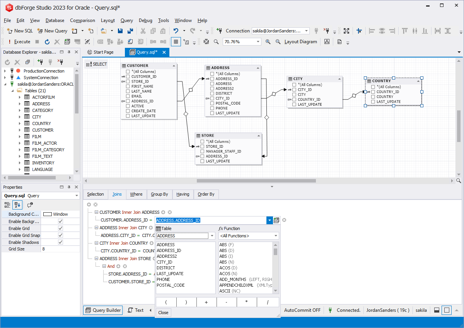Open the Query menu
The image size is (464, 328).
(126, 20)
